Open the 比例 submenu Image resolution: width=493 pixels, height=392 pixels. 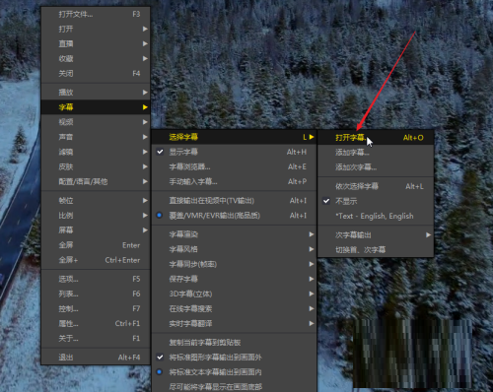tap(96, 216)
